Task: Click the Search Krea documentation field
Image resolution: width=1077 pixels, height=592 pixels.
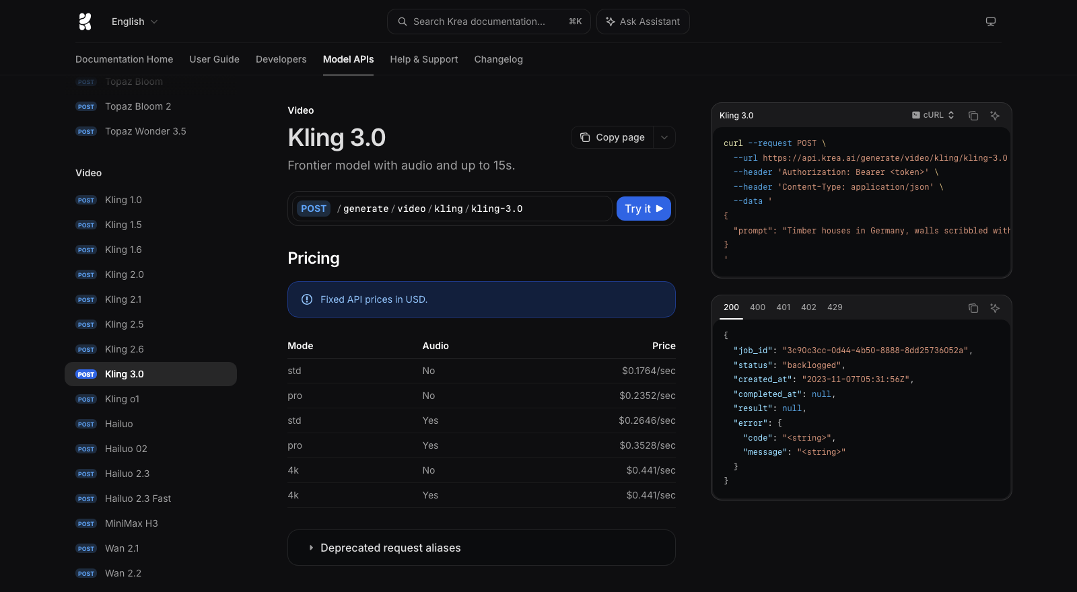Action: pos(489,22)
